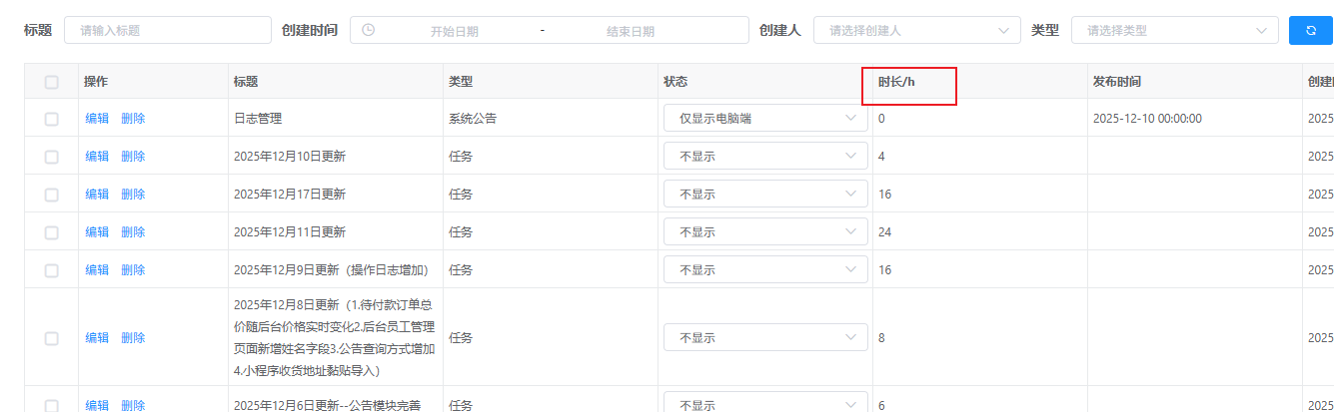Click 编辑 for the 2025年12月8日更新 row
This screenshot has width=1334, height=412.
click(97, 338)
